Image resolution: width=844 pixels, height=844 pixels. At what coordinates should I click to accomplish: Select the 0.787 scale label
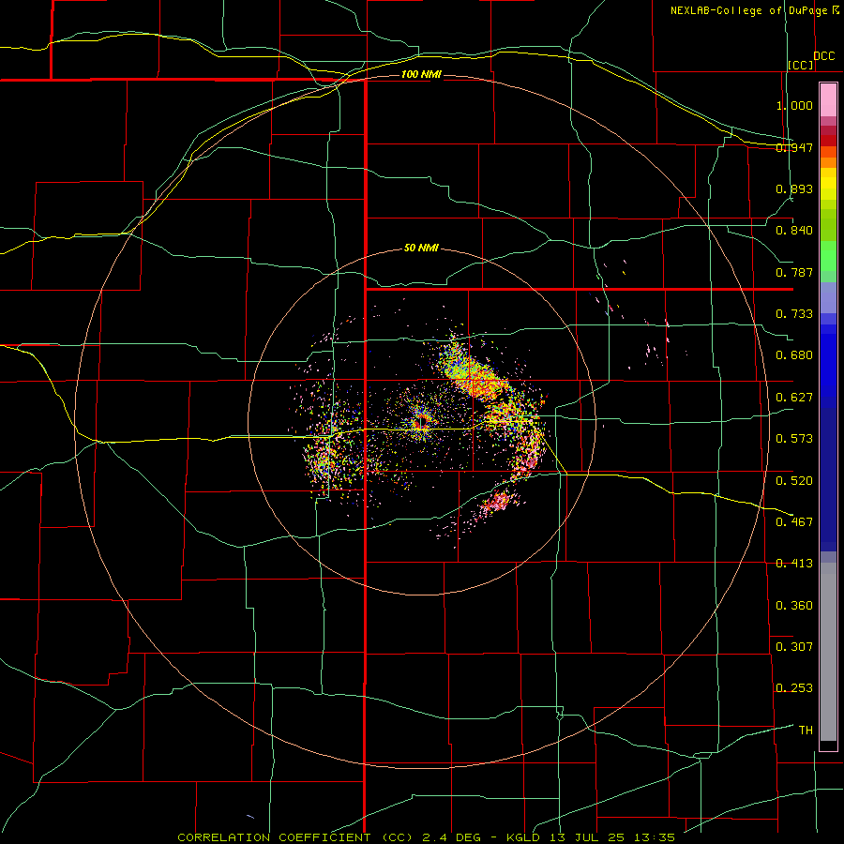794,272
